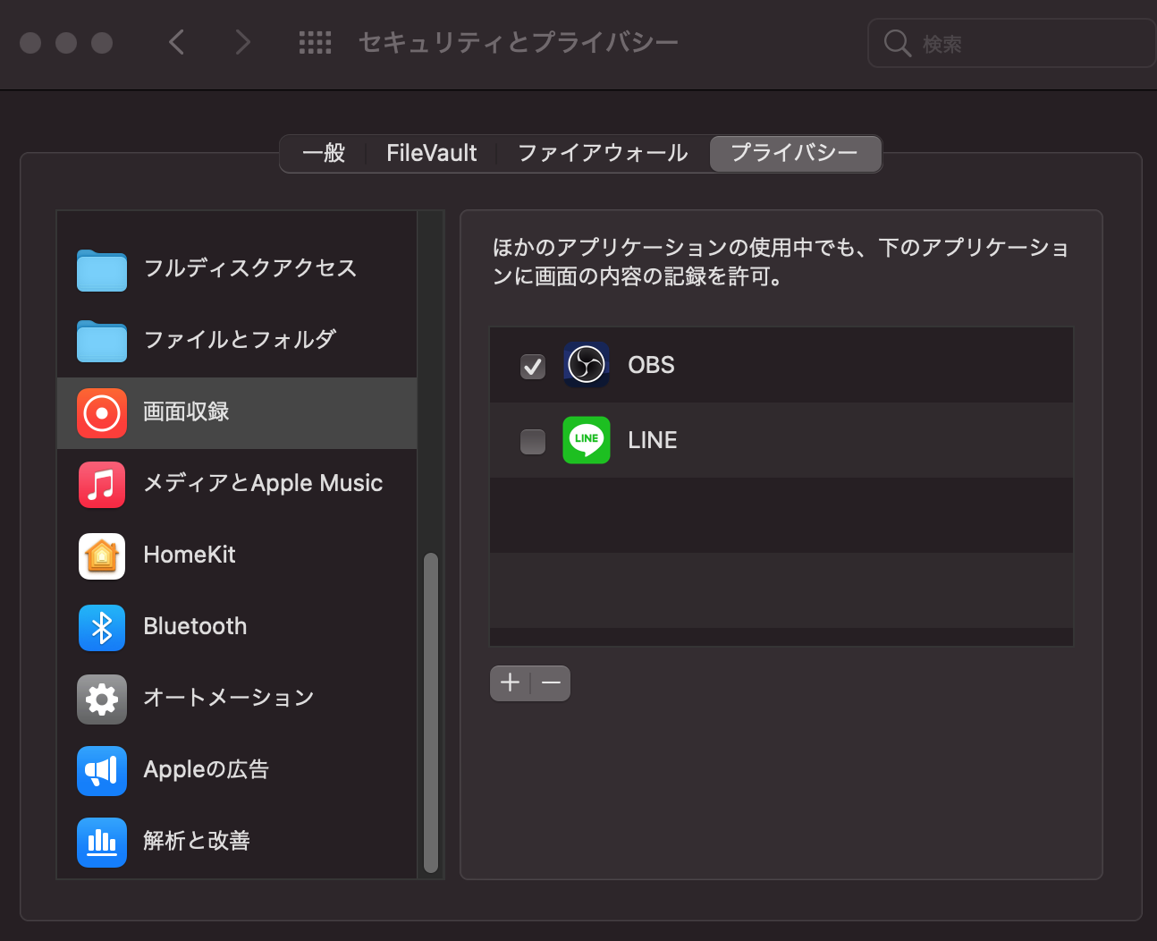Click the 検索 search field
The width and height of the screenshot is (1157, 941).
coord(1011,43)
